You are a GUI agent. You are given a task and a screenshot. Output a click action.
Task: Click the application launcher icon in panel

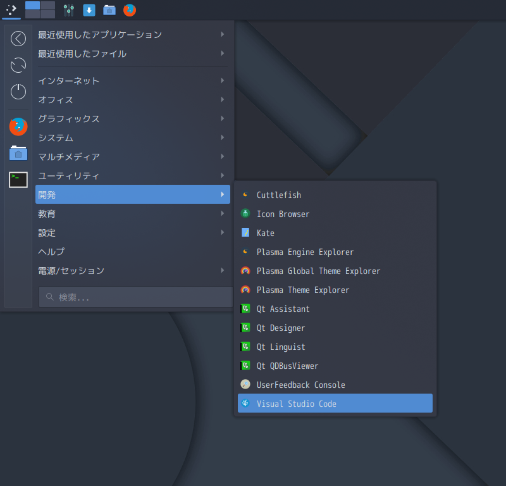11,10
